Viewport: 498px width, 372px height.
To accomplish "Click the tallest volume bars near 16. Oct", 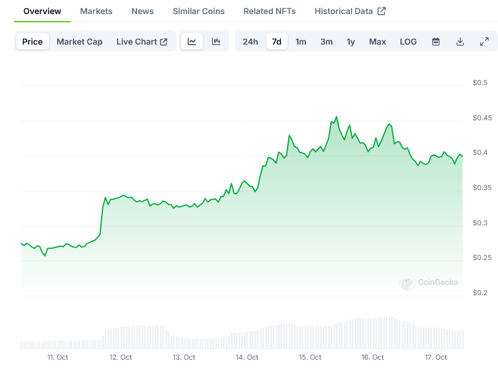I will [389, 332].
